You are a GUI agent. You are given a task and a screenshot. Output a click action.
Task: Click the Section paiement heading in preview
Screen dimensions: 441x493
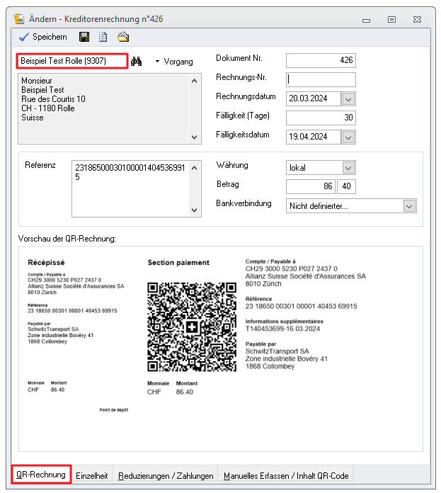click(x=178, y=263)
